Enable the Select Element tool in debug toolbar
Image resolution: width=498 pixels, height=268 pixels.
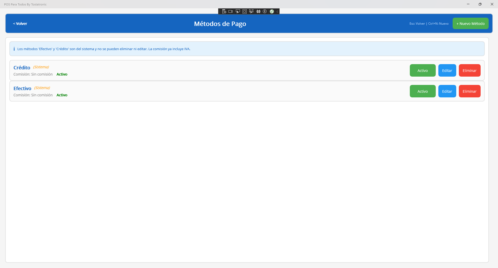238,11
